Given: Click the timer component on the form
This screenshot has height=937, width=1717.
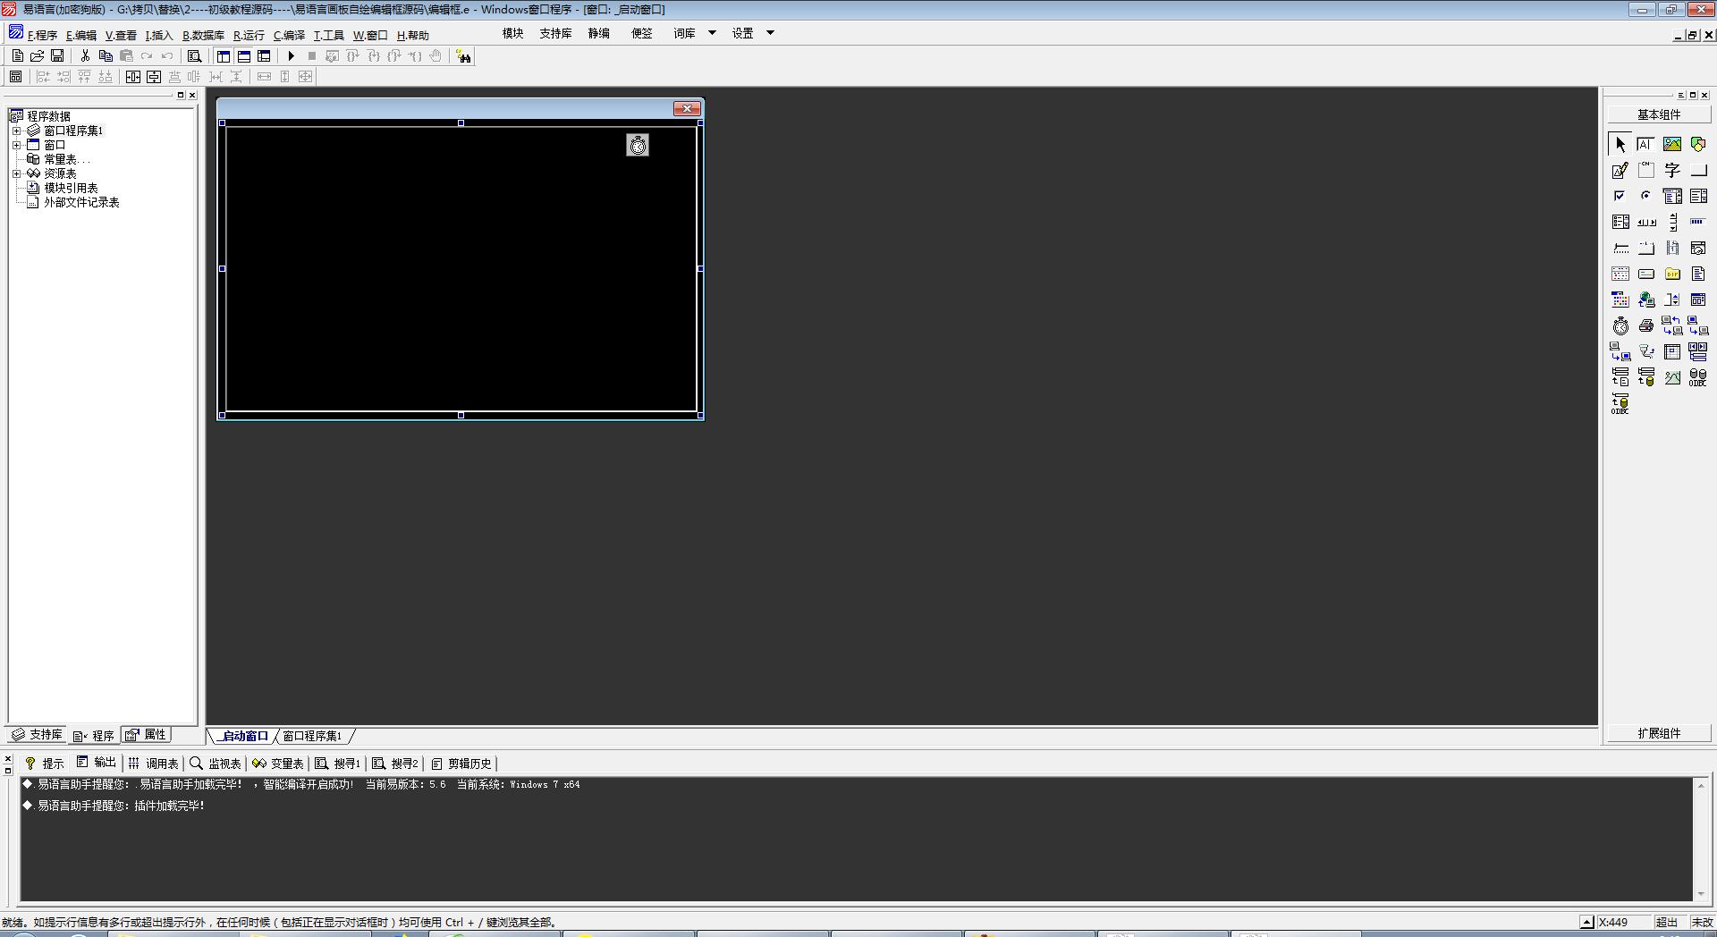Looking at the screenshot, I should pyautogui.click(x=638, y=145).
